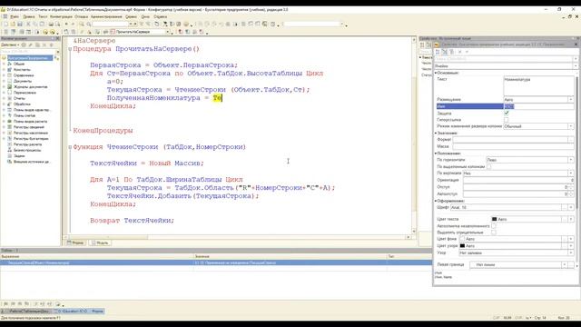Viewport: 581px width, 327px height.
Task: Click the Отступ spinner field
Action: (518, 187)
